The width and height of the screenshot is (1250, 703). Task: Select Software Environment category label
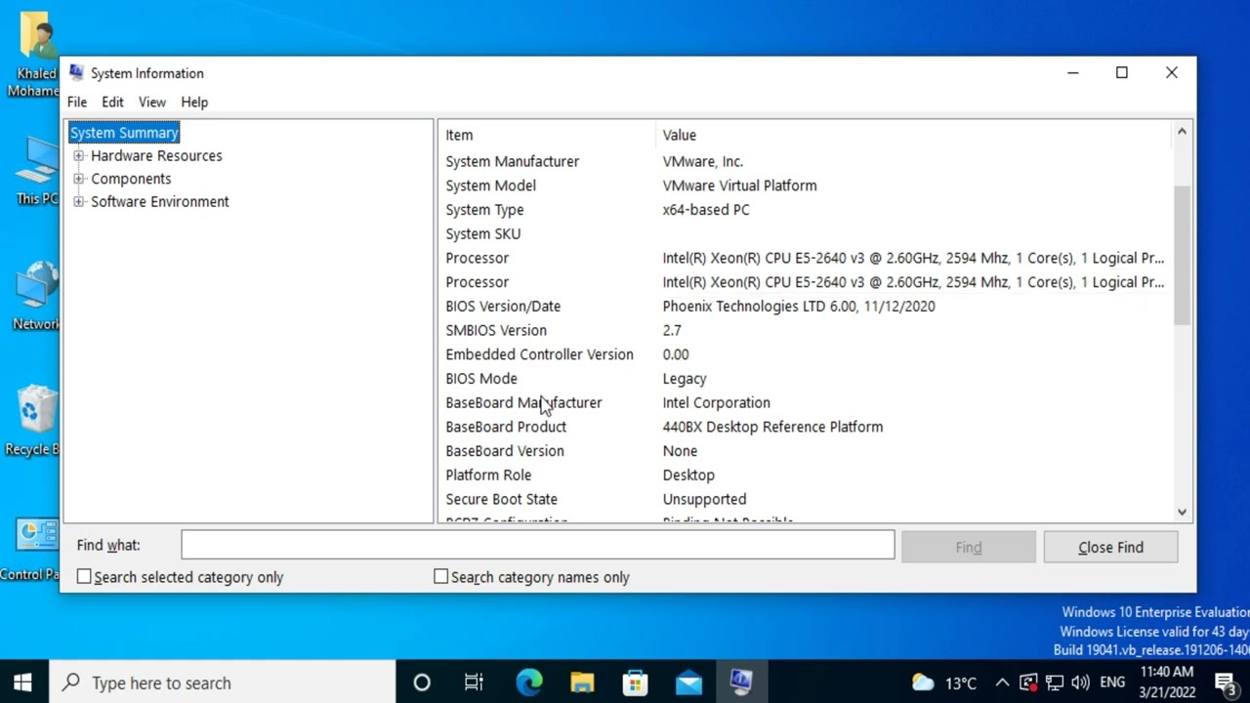[159, 202]
